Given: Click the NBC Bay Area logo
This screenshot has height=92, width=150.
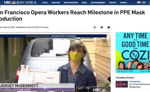Looking at the screenshot, I should point(20,2).
